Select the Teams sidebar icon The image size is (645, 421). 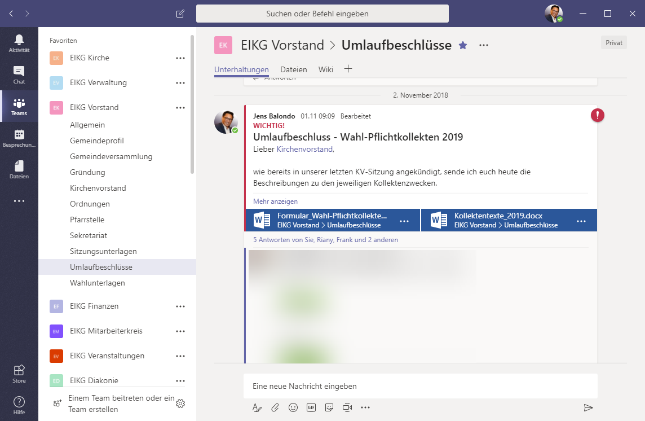[19, 106]
